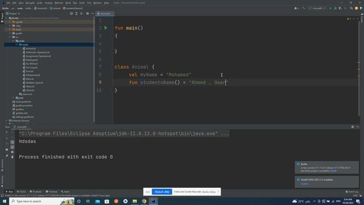Click the Locate/Select Opened File target icon
The image size is (364, 205).
[x=71, y=14]
